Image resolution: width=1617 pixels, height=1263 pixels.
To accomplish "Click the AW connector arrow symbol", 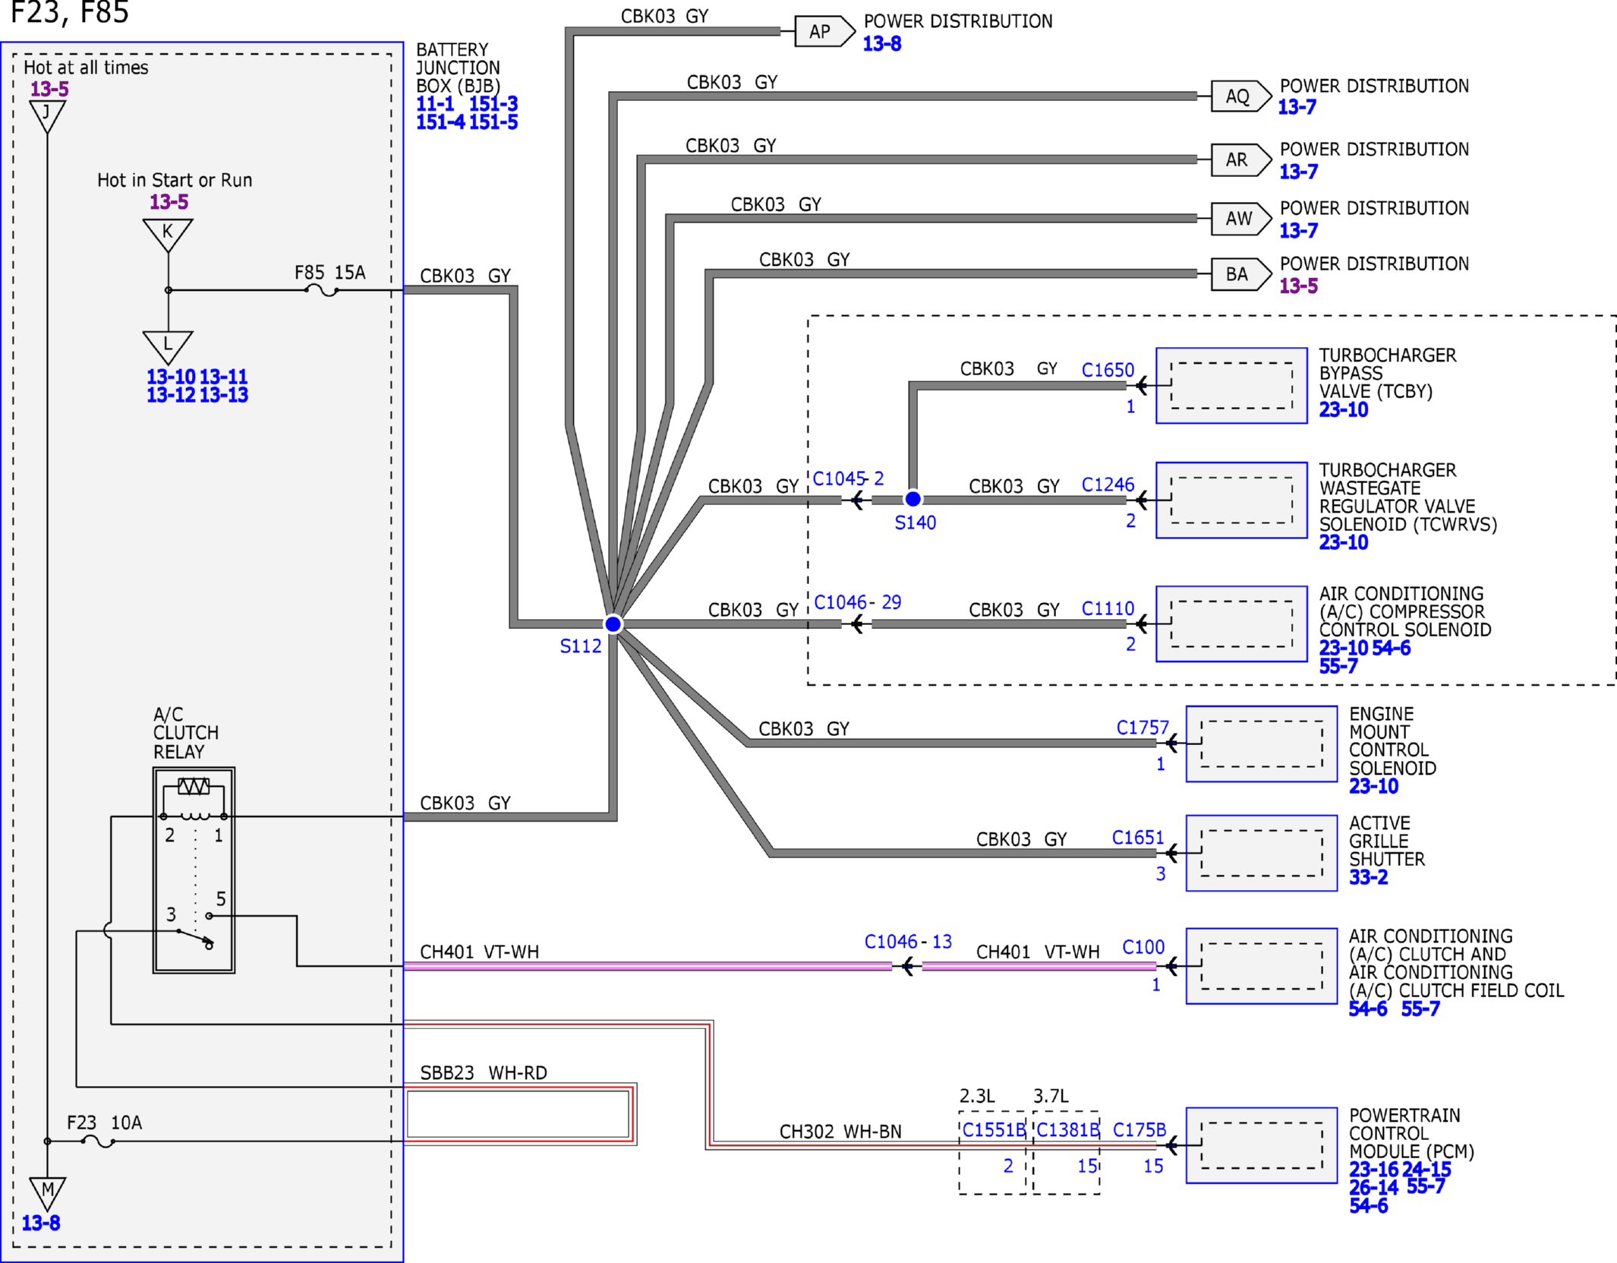I will point(1240,219).
